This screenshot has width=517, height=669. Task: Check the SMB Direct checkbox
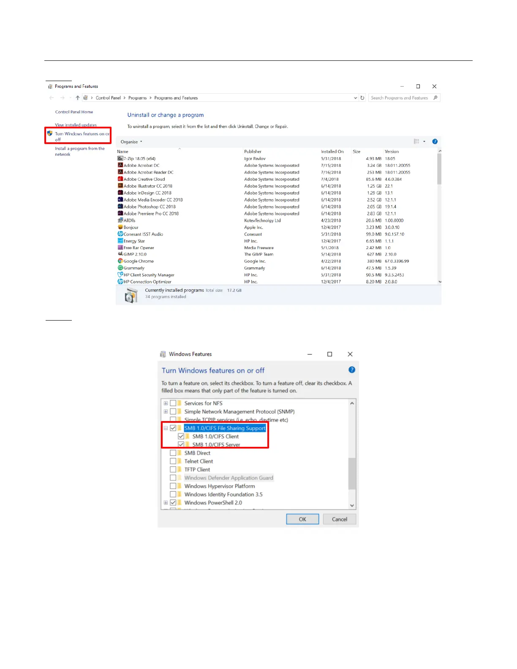coord(173,453)
